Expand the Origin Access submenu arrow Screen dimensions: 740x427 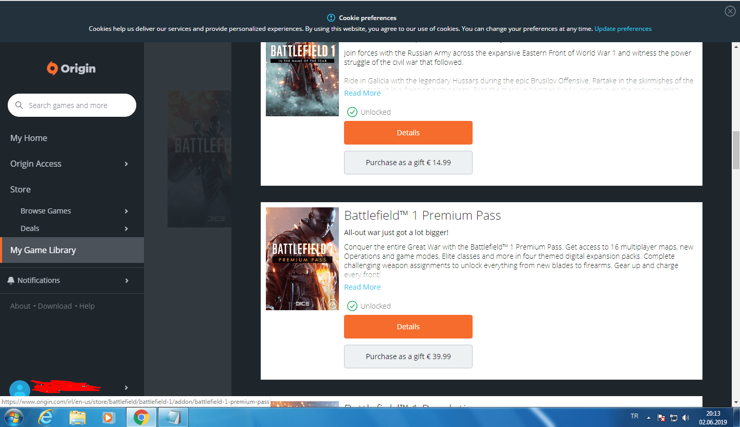[x=126, y=164]
